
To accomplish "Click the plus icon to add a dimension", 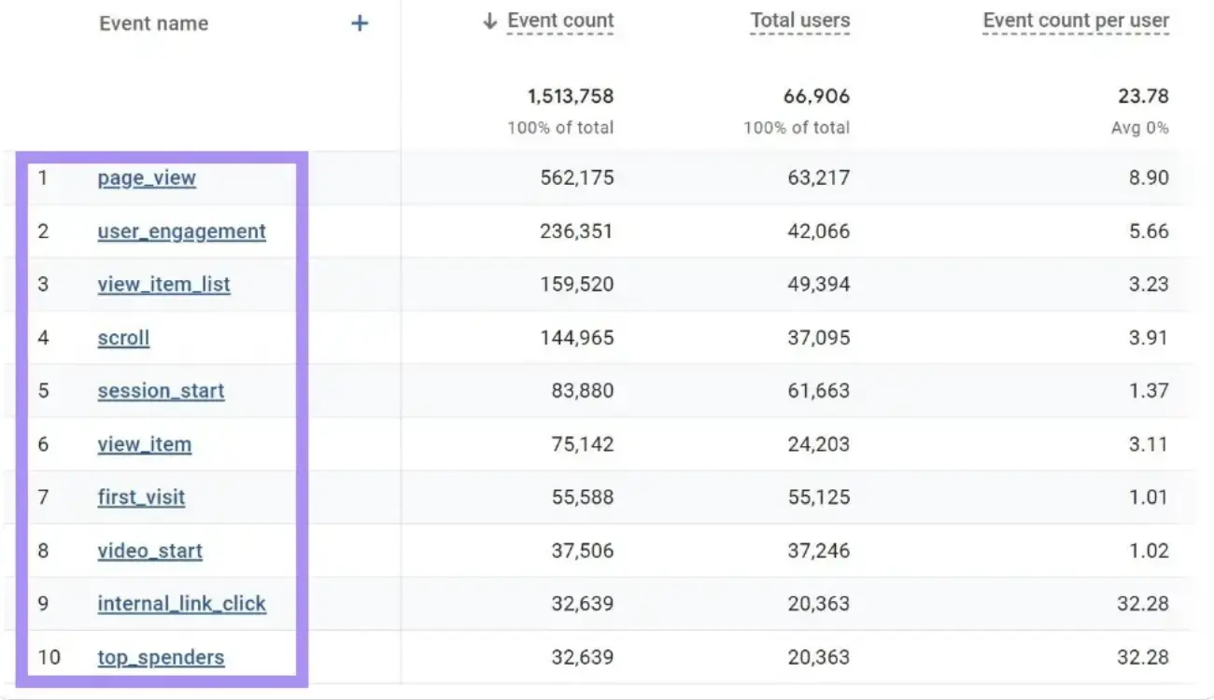I will 360,23.
